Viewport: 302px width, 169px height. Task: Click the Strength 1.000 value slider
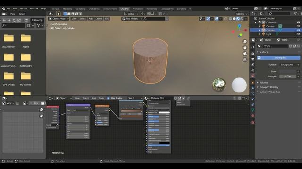tap(288, 77)
